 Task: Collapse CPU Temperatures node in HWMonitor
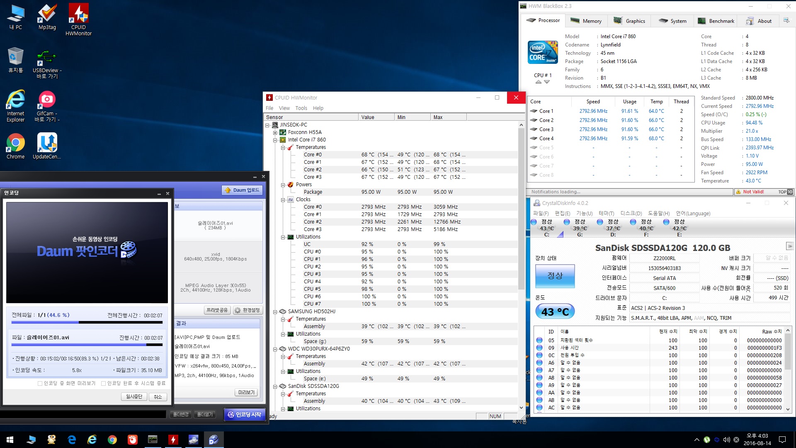[283, 147]
